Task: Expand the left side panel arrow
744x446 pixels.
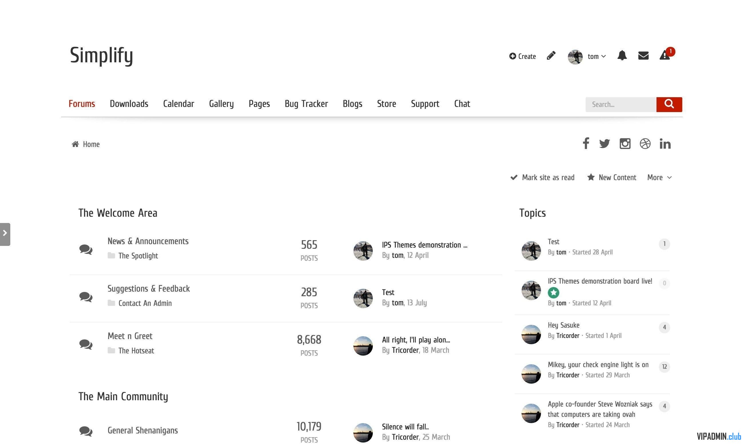Action: 5,234
